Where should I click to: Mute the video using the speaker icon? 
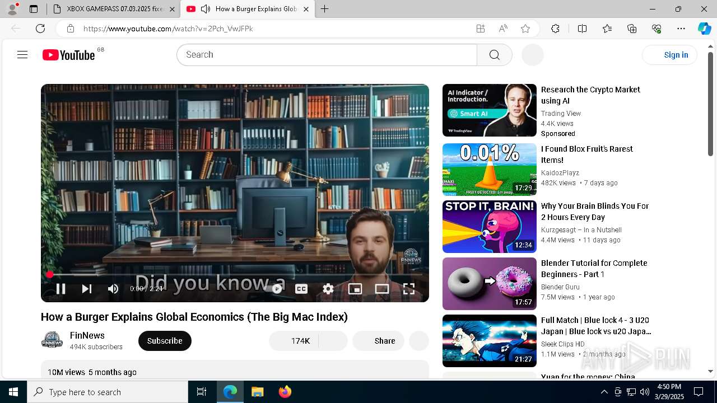tap(113, 289)
